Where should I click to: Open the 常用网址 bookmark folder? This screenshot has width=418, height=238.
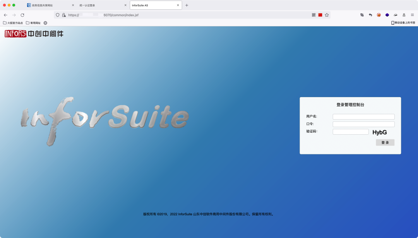[33, 23]
